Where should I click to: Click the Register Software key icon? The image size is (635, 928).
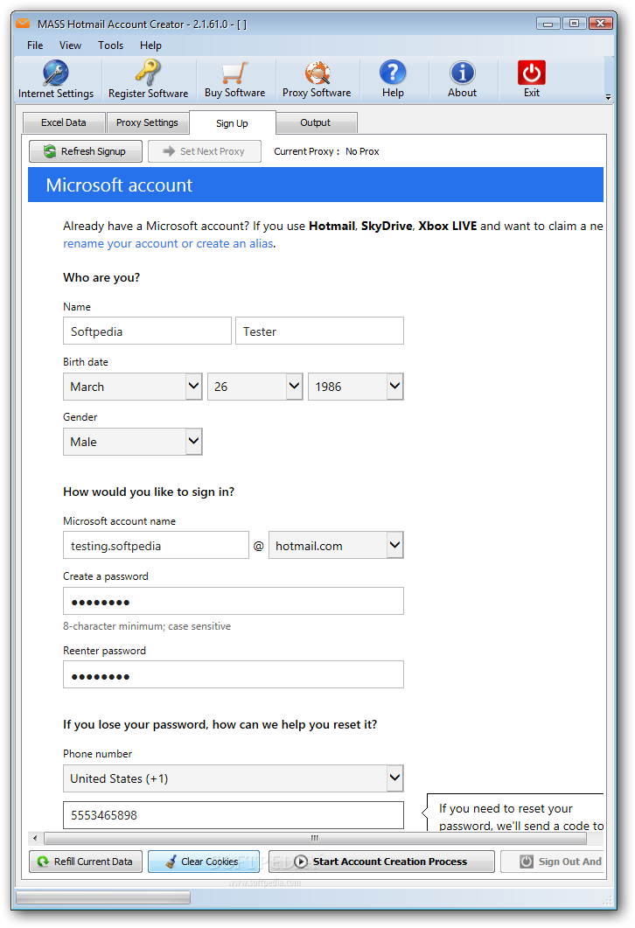(x=148, y=73)
